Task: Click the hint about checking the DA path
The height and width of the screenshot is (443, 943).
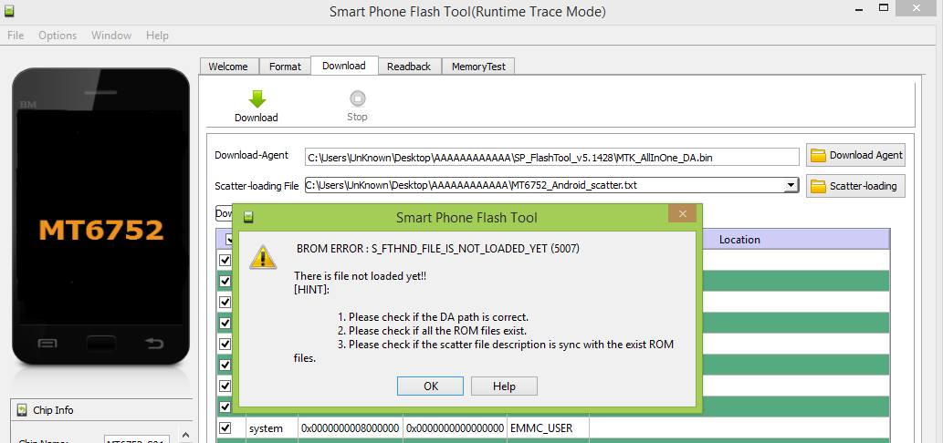Action: point(433,317)
